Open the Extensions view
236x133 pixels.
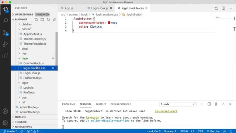(x=5, y=55)
